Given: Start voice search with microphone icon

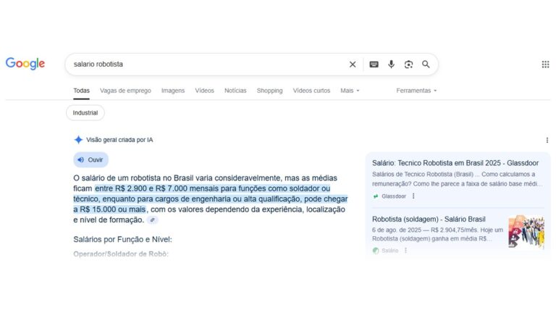Looking at the screenshot, I should tap(391, 64).
